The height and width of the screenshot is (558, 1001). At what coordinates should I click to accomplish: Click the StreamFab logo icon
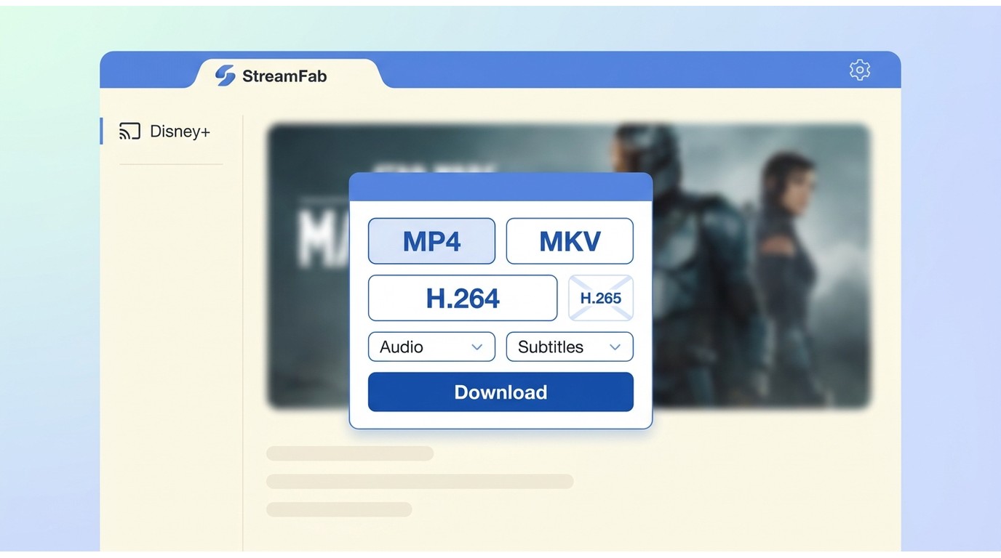tap(226, 76)
